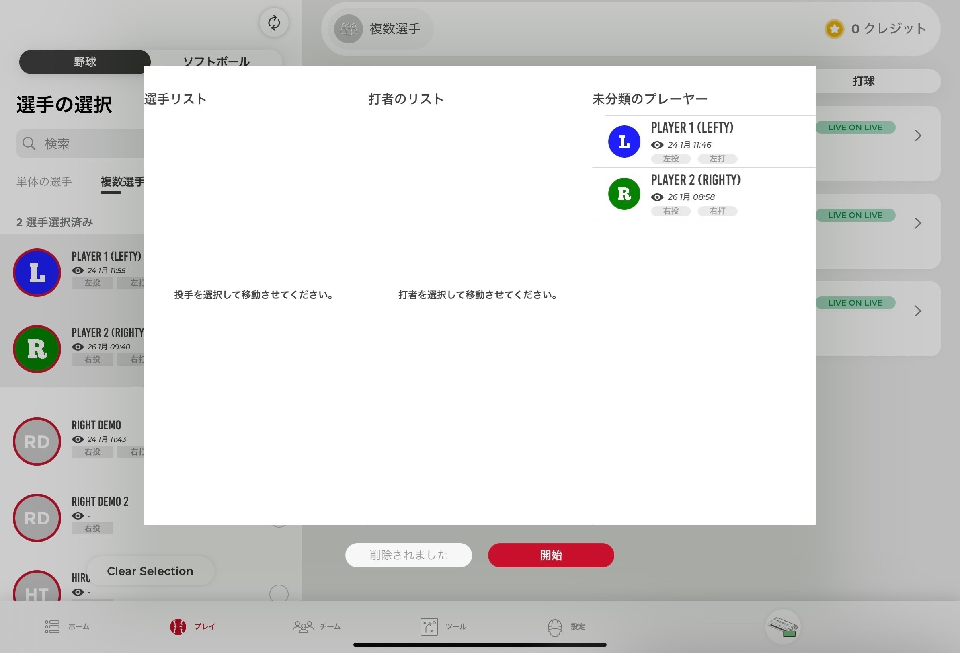This screenshot has height=653, width=960.
Task: Expand second LIVE ON LIVE chevron
Action: coord(918,223)
